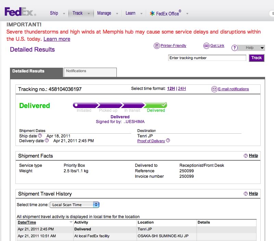Viewport: 274px width, 241px height.
Task: Switch to the Notifications tab
Action: point(90,72)
